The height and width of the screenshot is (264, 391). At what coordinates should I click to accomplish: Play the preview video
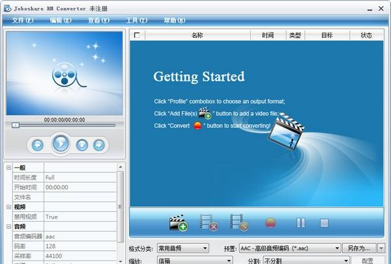pyautogui.click(x=61, y=144)
